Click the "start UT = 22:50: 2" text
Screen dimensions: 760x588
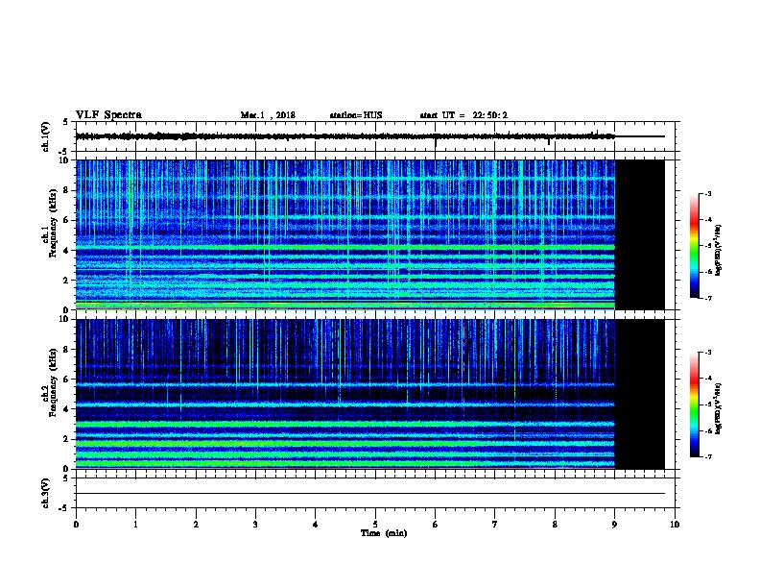point(463,115)
